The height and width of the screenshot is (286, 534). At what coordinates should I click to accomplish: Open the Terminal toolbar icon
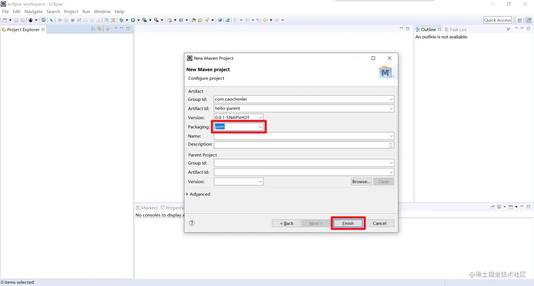[x=43, y=20]
